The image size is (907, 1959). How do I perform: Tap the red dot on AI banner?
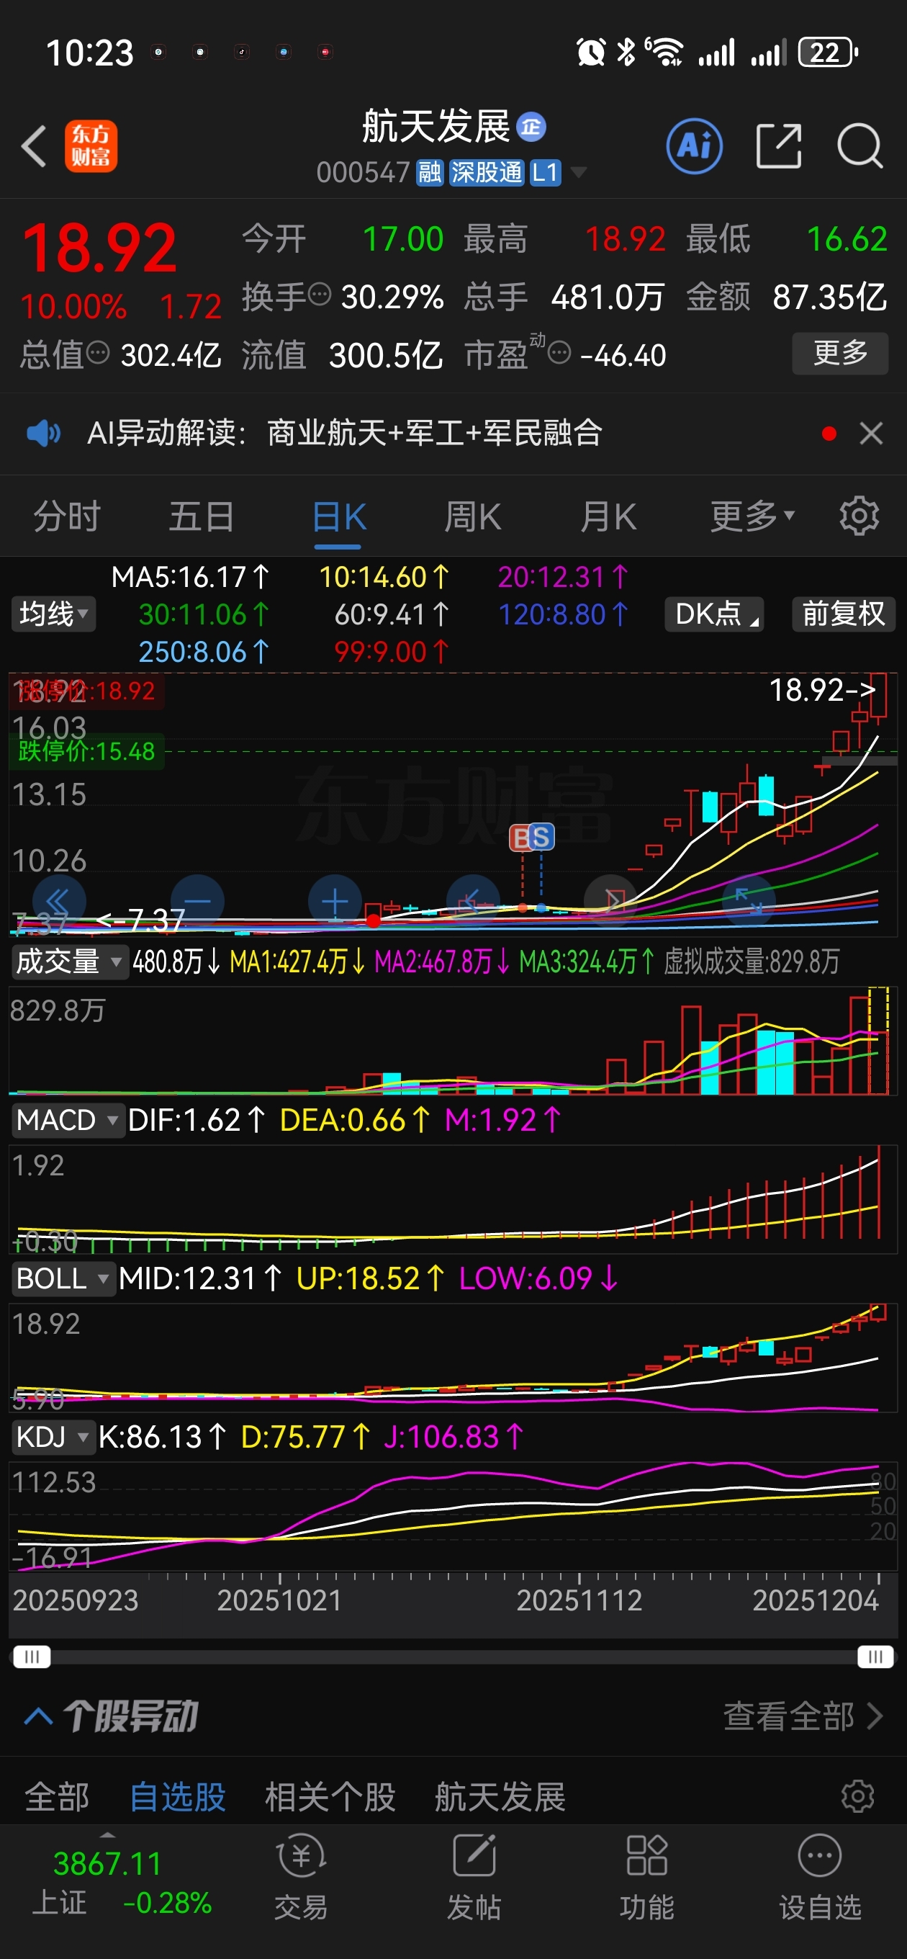point(829,434)
